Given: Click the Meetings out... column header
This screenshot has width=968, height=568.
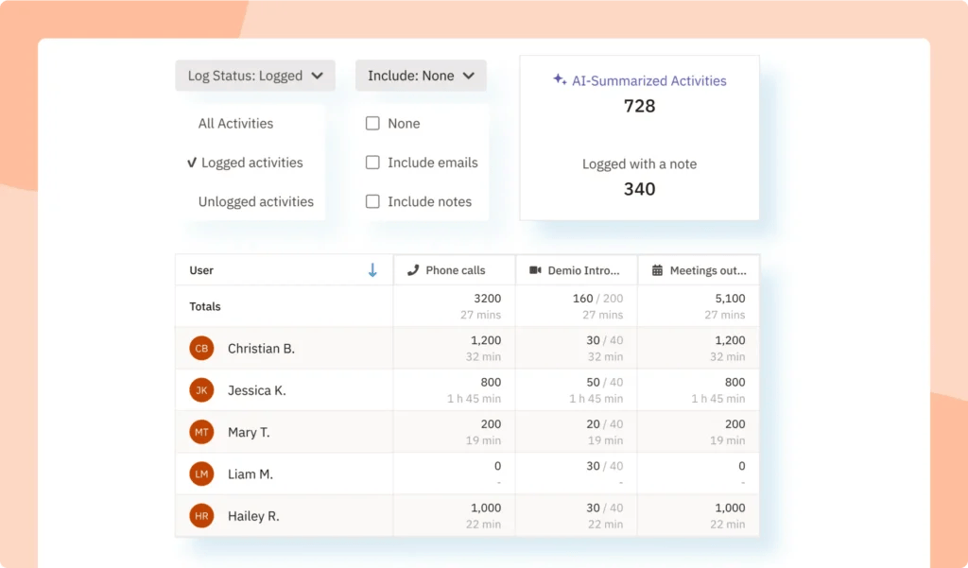Looking at the screenshot, I should click(699, 269).
